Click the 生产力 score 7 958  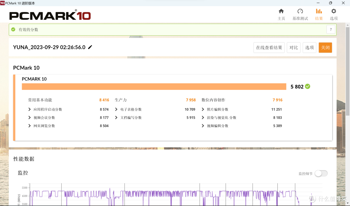tap(191, 100)
